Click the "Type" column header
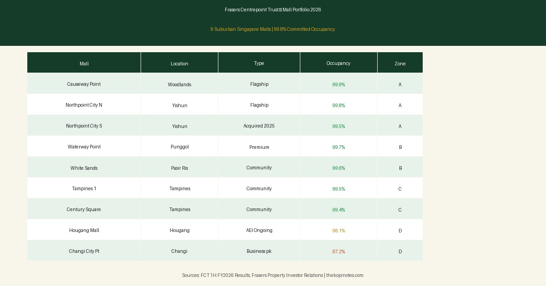 tap(259, 63)
